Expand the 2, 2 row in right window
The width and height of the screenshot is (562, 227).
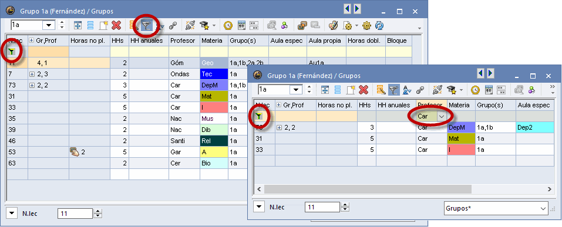[280, 127]
